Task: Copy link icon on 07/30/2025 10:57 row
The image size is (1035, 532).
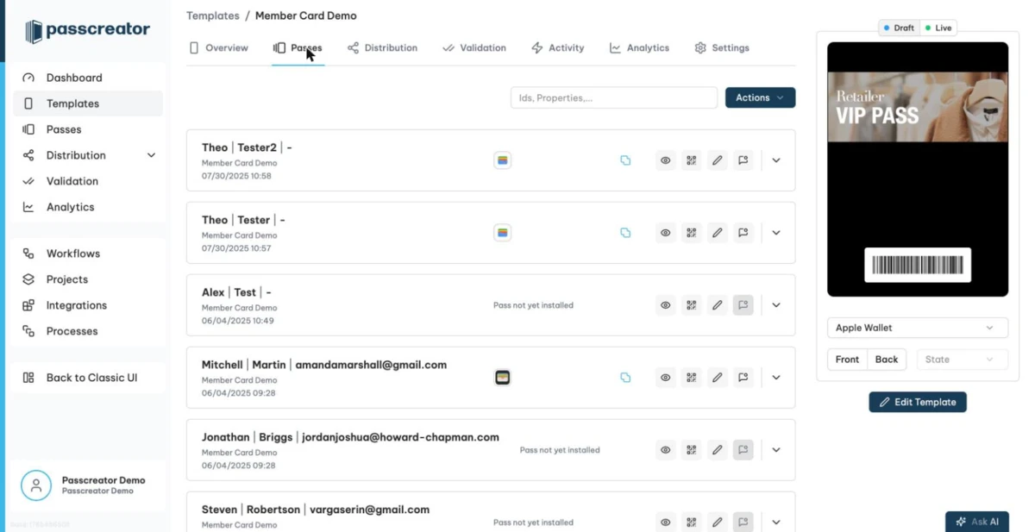Action: [625, 233]
